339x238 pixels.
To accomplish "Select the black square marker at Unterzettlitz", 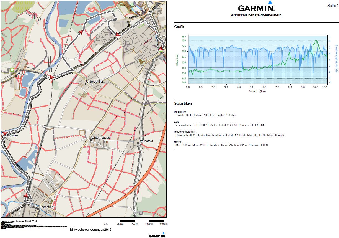I will 86,83.
